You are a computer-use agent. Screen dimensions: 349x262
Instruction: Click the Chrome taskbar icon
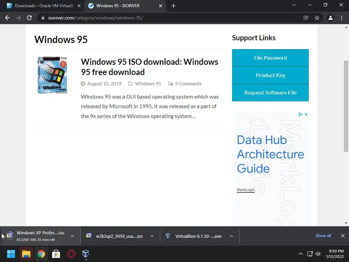coord(41,254)
